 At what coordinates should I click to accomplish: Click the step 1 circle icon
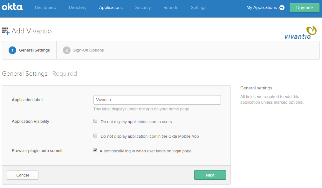(12, 50)
